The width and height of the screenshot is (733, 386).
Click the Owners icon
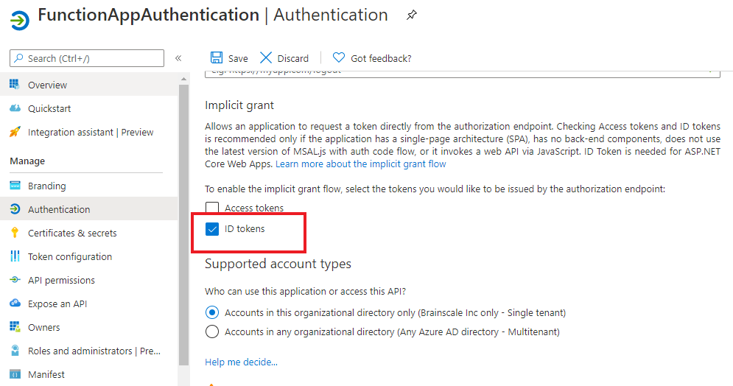pos(15,326)
